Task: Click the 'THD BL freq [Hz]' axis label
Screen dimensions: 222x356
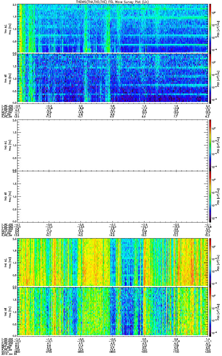Action: click(x=8, y=145)
